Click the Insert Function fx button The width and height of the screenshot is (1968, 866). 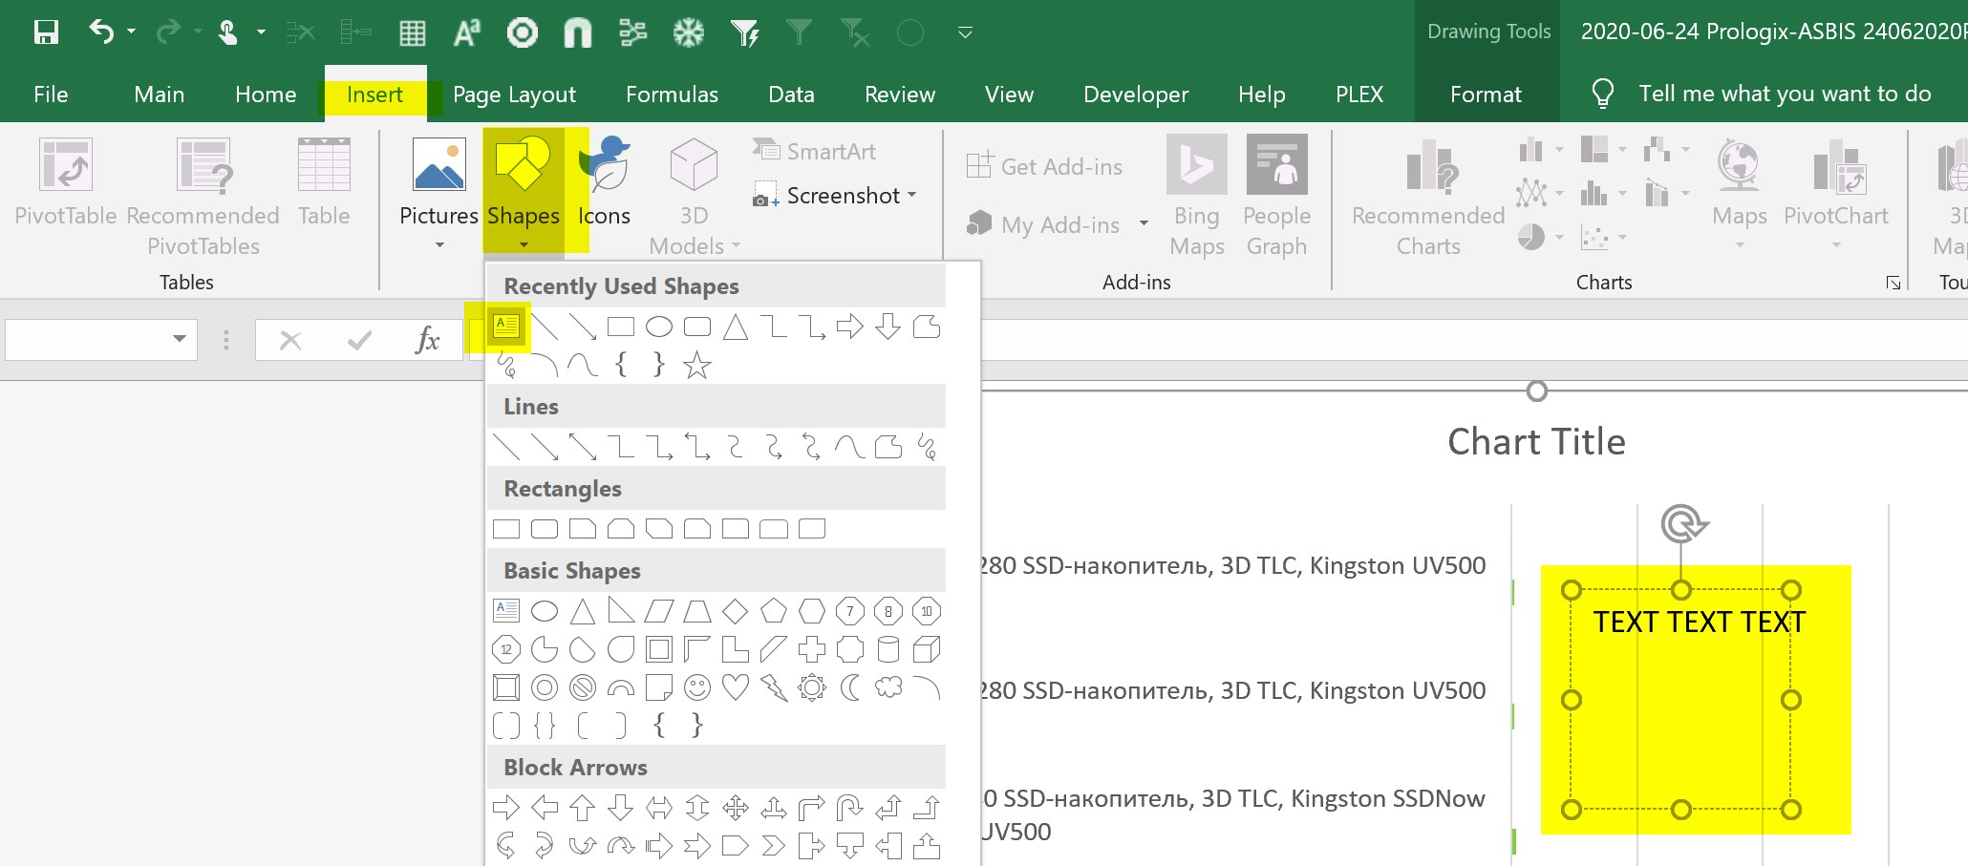[x=427, y=340]
